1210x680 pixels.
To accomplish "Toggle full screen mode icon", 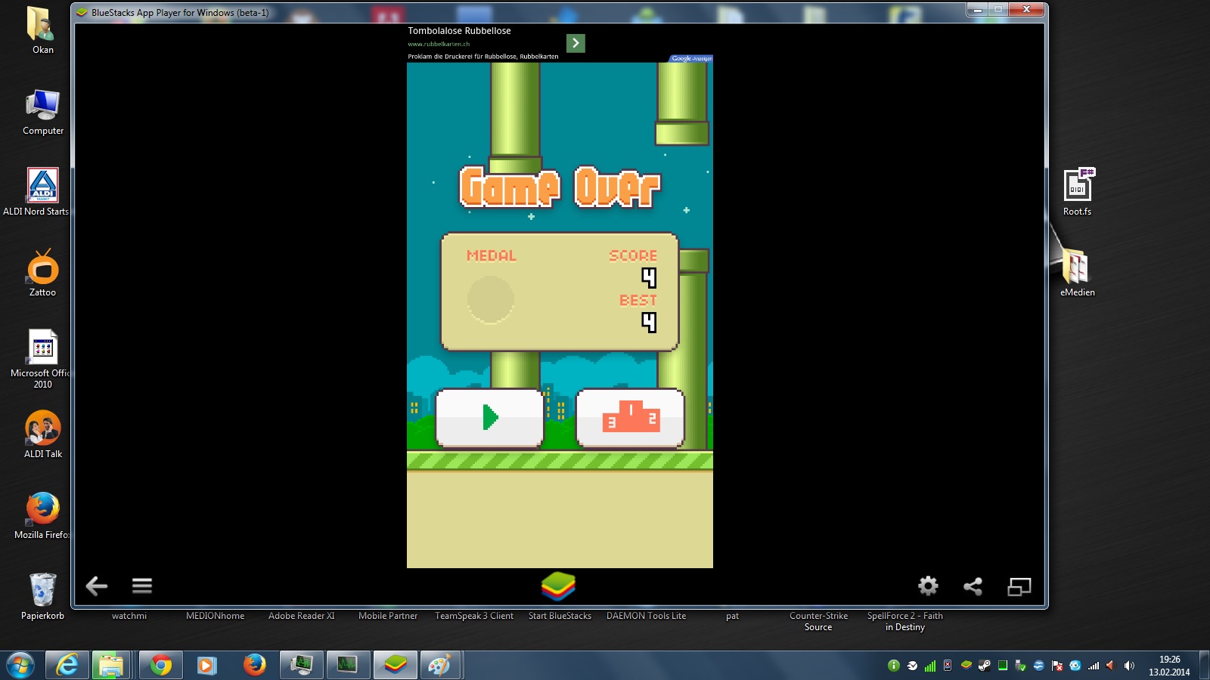I will click(x=1019, y=586).
